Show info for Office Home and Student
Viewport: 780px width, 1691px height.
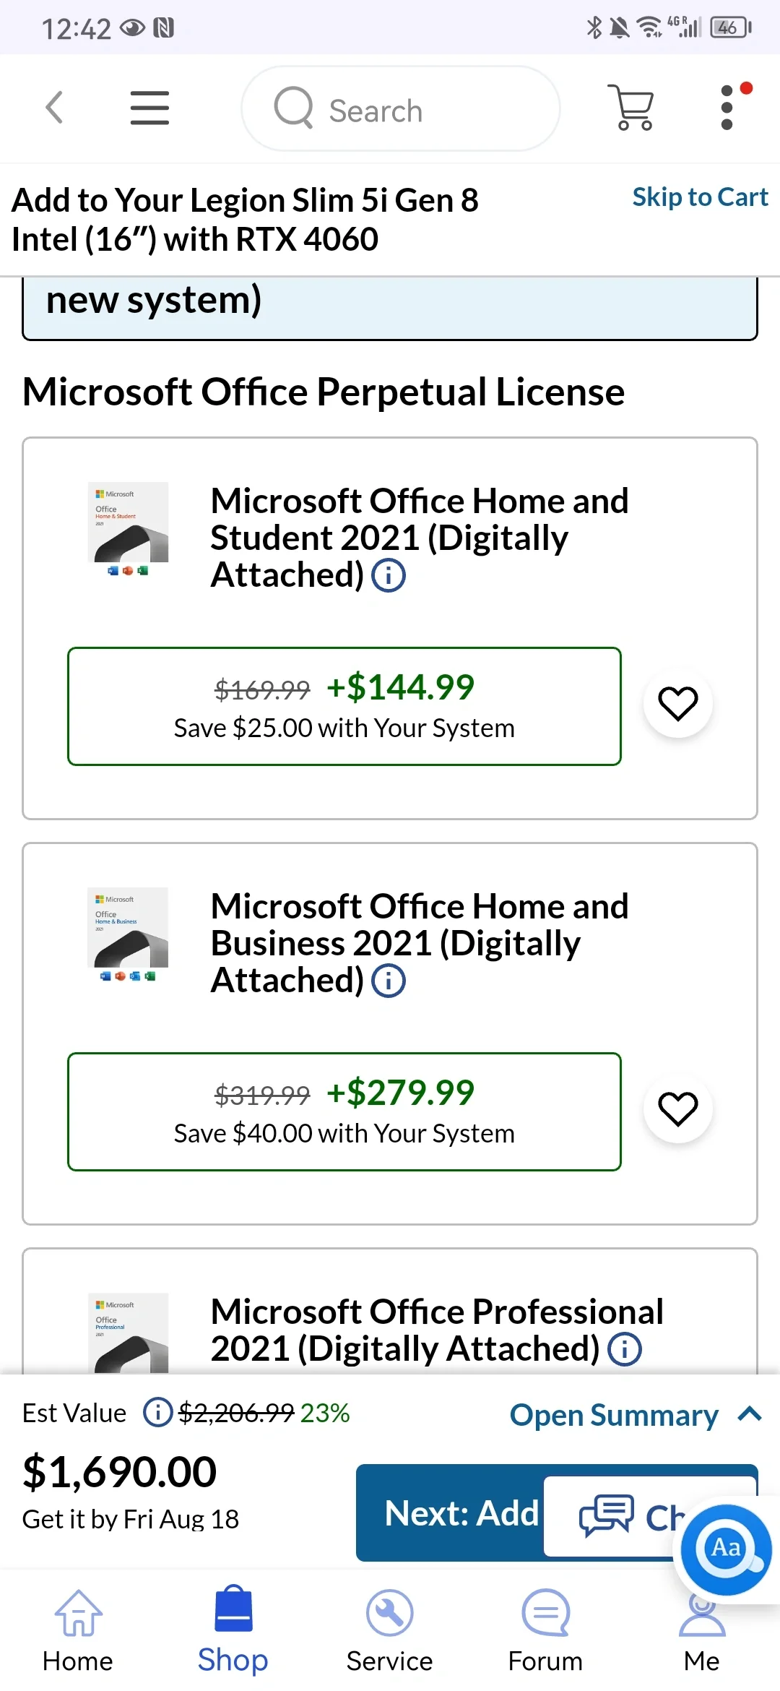[x=389, y=576]
